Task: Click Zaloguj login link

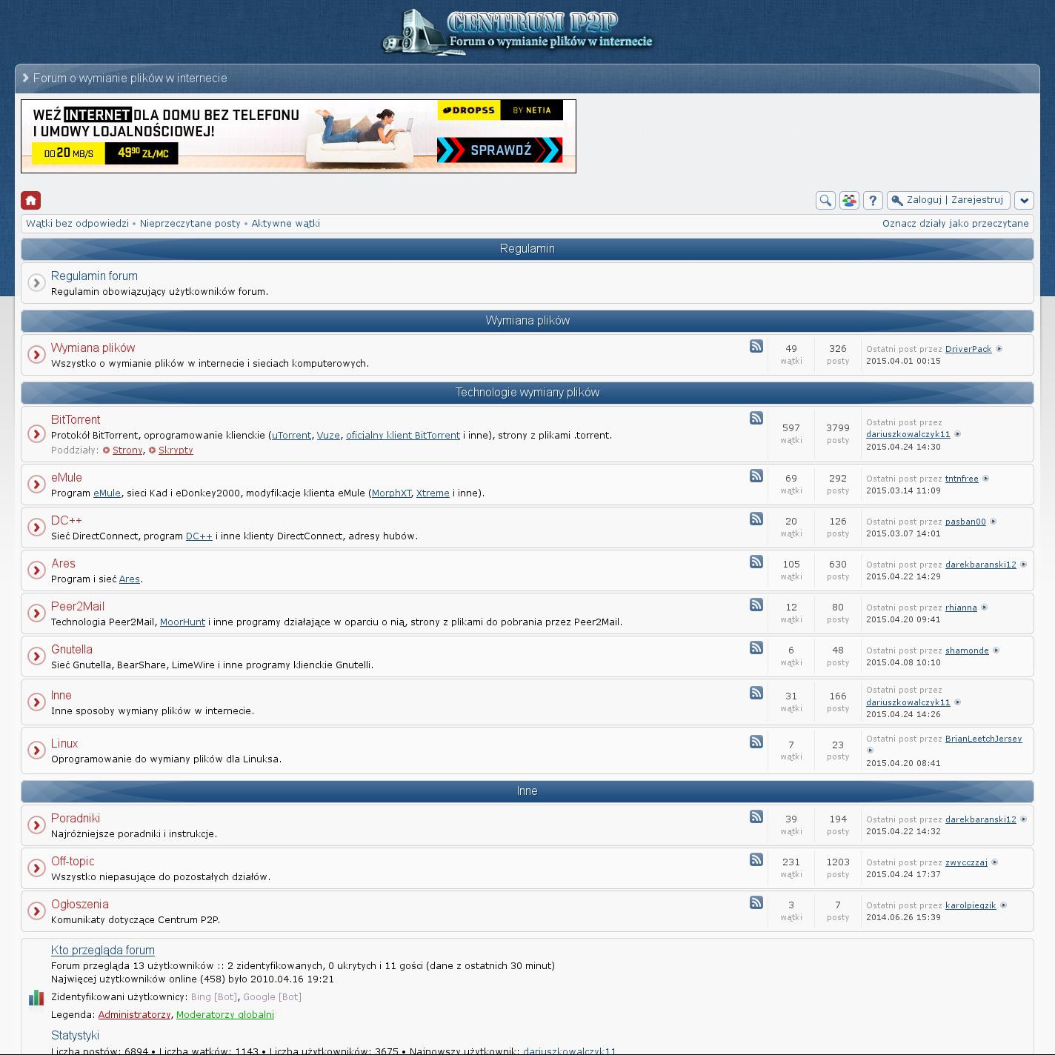Action: pyautogui.click(x=923, y=200)
